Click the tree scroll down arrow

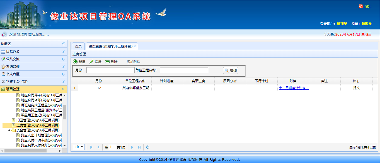(x=65, y=146)
